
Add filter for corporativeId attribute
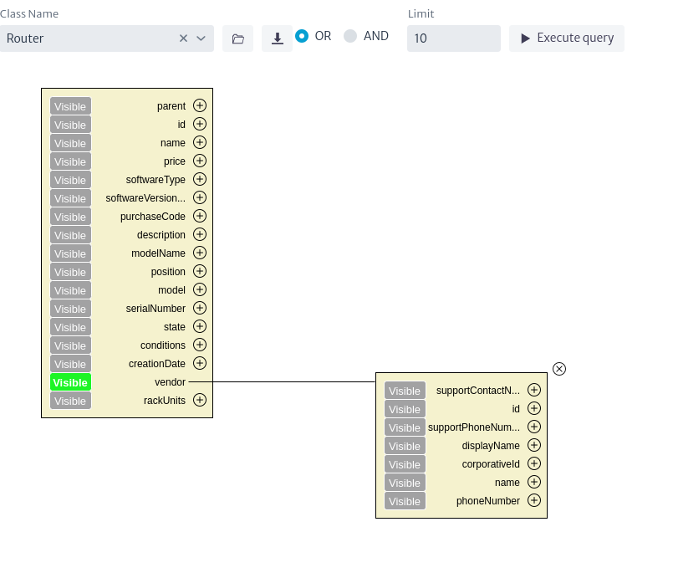tap(534, 463)
